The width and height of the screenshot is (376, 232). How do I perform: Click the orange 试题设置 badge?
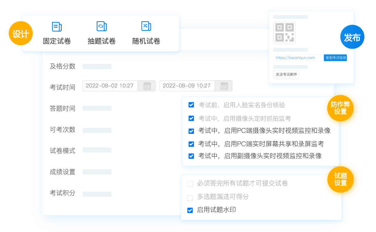tap(340, 179)
